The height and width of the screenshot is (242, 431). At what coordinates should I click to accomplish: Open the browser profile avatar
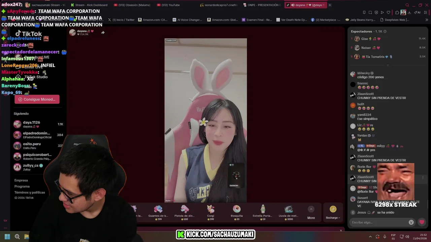403,12
